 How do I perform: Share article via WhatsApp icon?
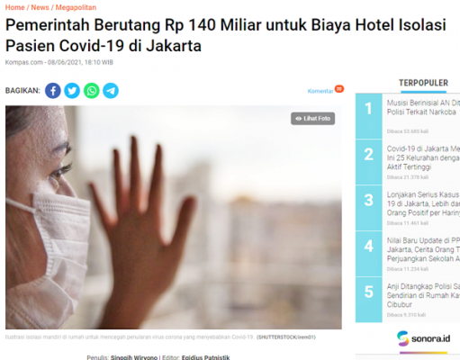pyautogui.click(x=92, y=91)
